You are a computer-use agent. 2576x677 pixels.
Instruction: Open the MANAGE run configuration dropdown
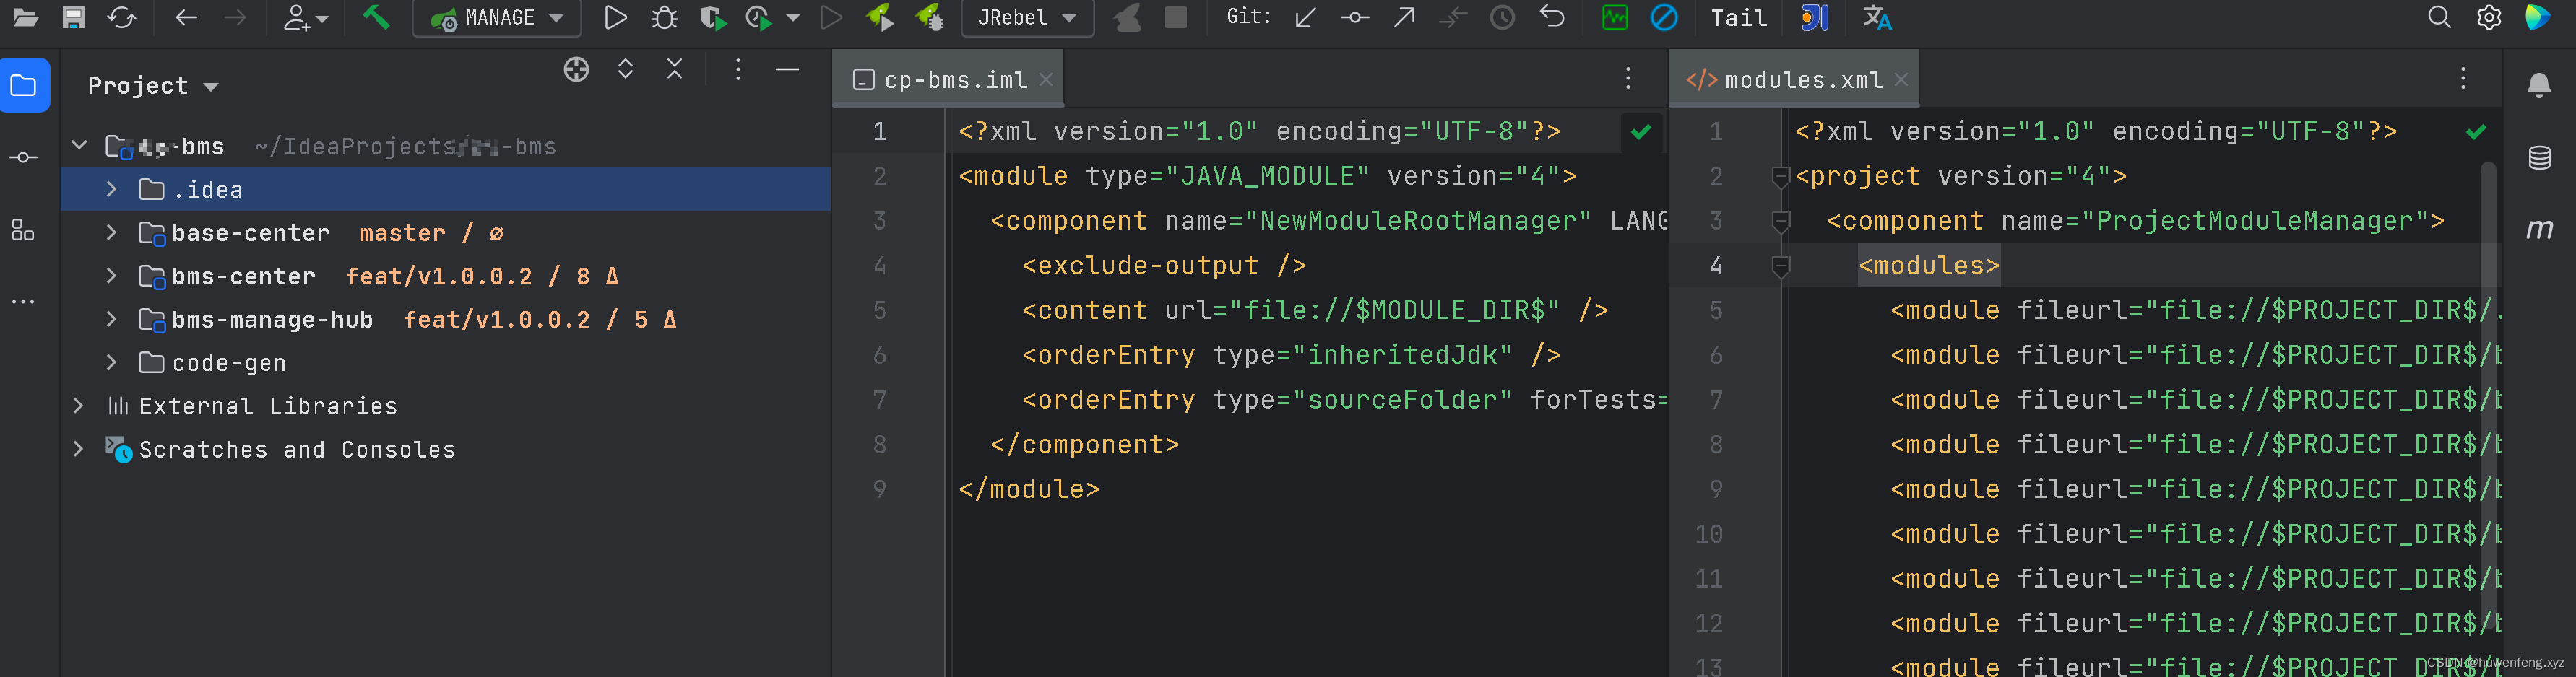click(x=497, y=18)
